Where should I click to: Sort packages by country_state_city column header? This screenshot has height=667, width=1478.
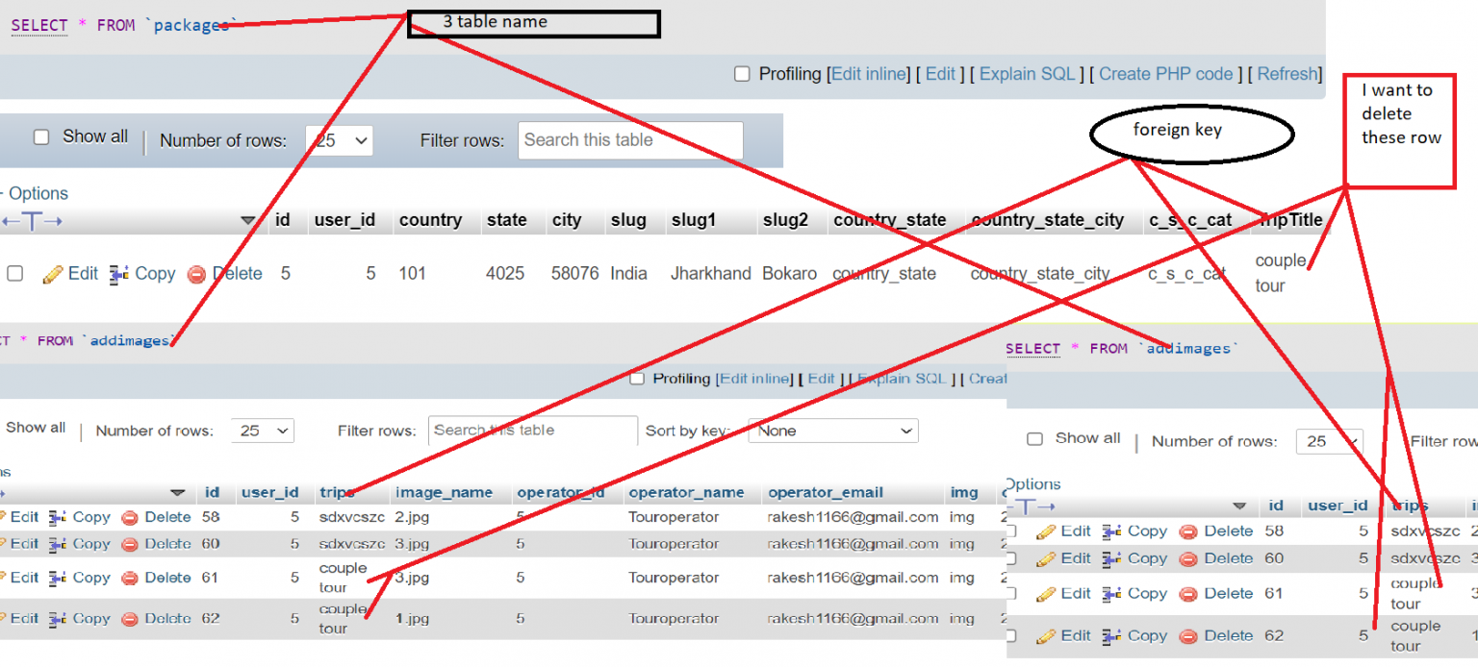tap(1047, 220)
